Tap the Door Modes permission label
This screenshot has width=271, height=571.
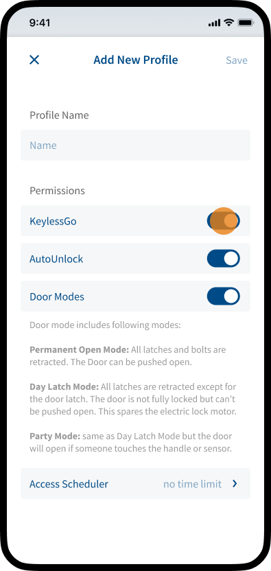click(57, 296)
